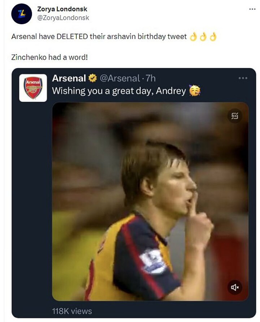The width and height of the screenshot is (260, 322).
Task: Open the Arsenal account name link
Action: 69,78
